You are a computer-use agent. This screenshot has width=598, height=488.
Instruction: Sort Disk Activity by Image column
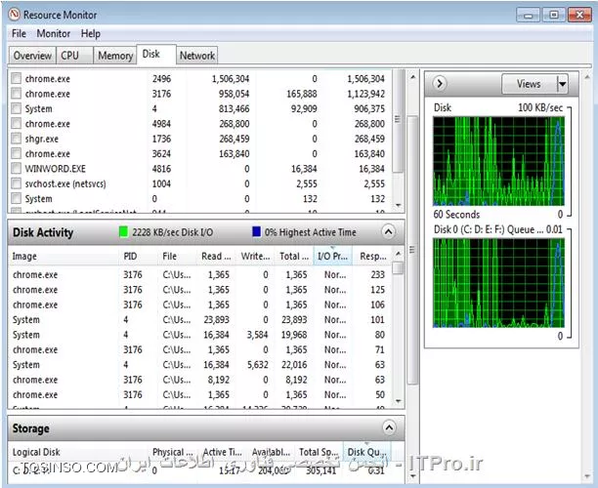coord(64,256)
